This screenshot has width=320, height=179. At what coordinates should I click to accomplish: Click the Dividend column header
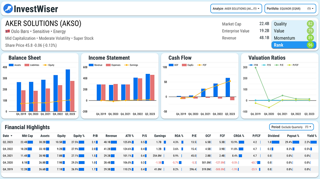(274, 136)
